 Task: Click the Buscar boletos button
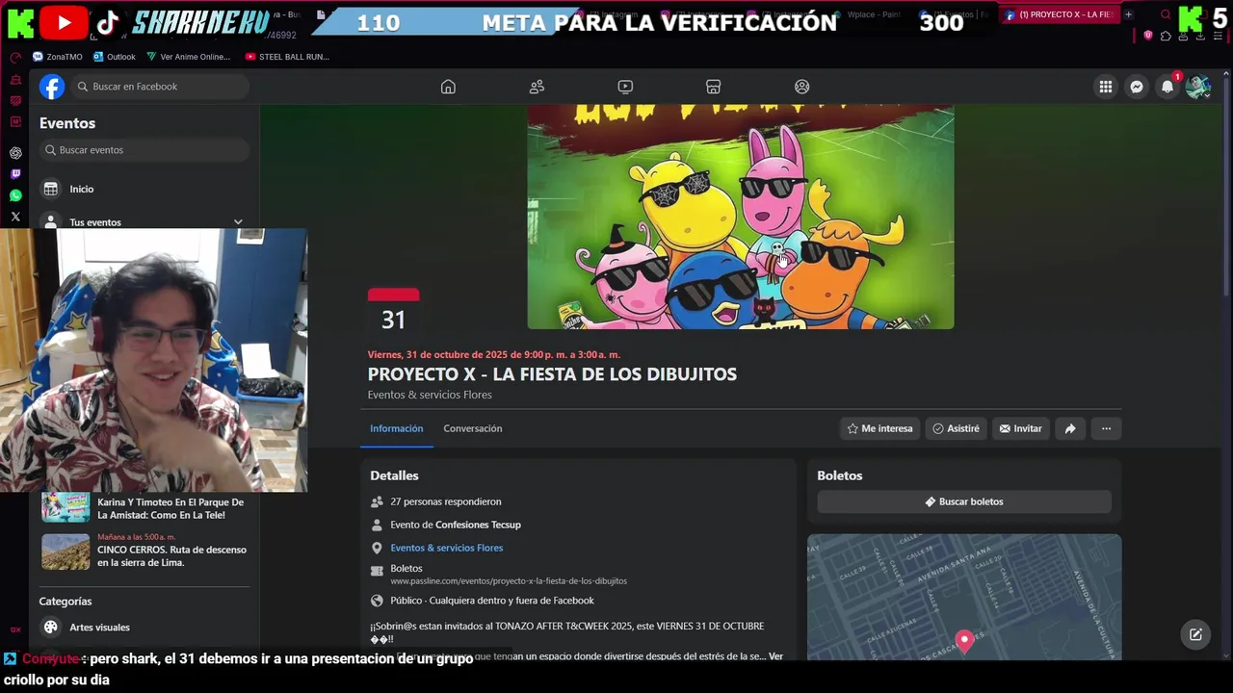[x=964, y=501]
